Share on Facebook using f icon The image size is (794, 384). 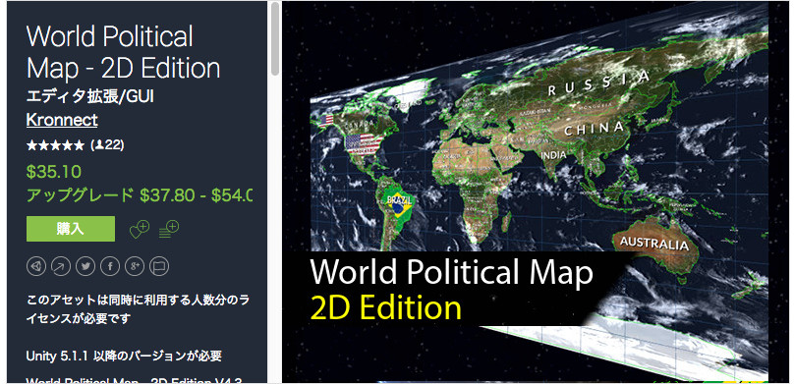click(x=110, y=265)
